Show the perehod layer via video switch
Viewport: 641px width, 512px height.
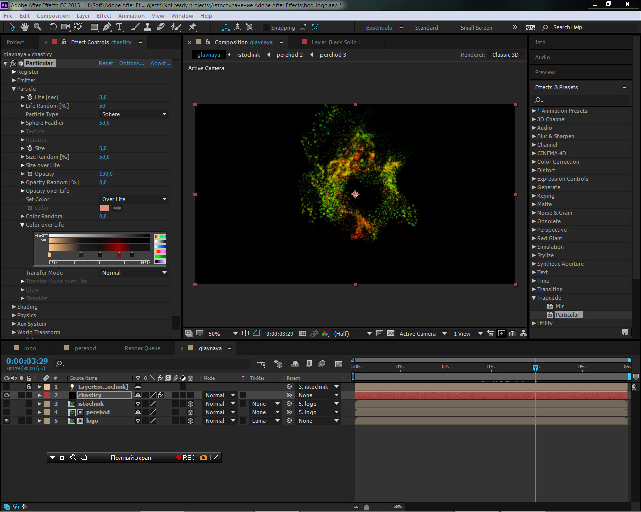point(7,412)
